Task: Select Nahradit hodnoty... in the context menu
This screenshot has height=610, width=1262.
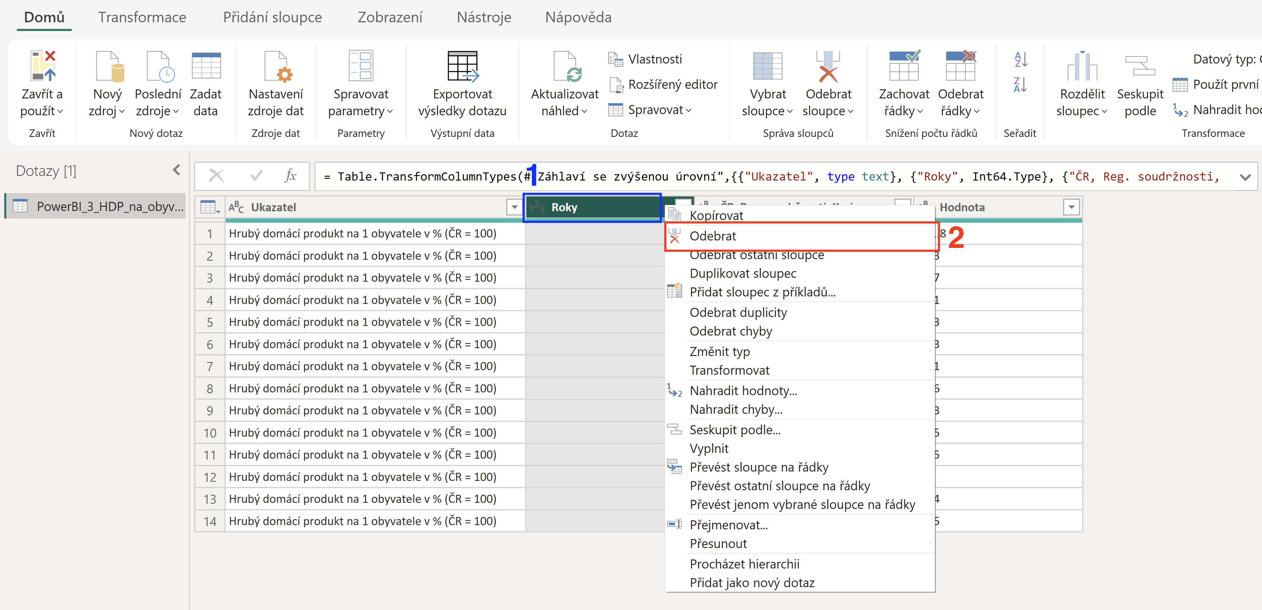Action: tap(801, 391)
